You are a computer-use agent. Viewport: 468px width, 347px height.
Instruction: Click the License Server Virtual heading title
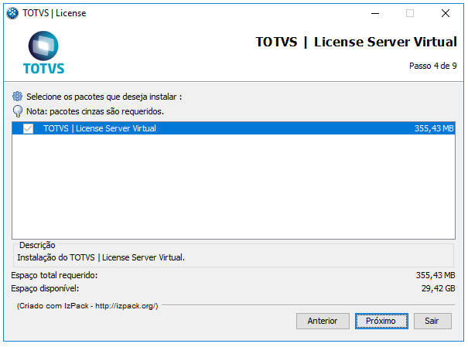pyautogui.click(x=356, y=42)
